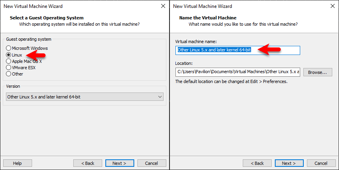Open the Version dropdown list

coord(84,97)
